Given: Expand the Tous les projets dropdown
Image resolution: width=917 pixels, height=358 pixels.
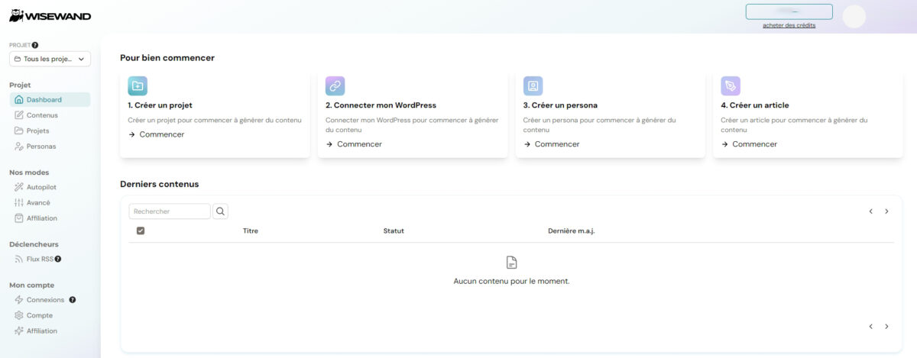Looking at the screenshot, I should coord(50,59).
